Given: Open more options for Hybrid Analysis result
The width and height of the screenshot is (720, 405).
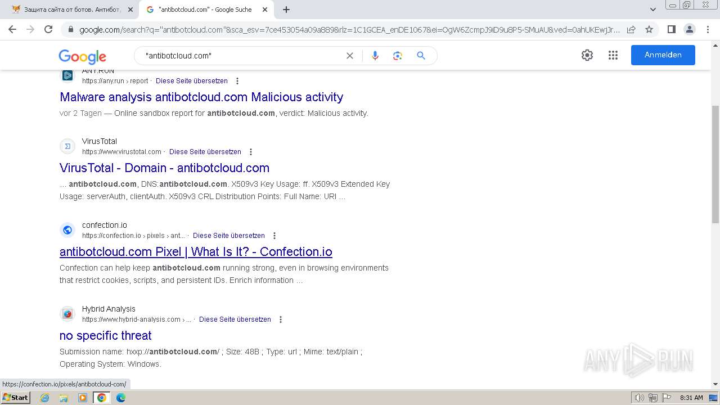Looking at the screenshot, I should 281,319.
